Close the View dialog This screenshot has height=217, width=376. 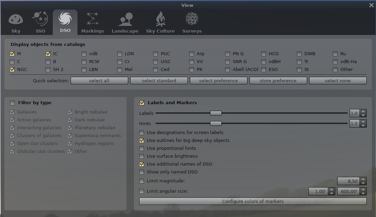coord(371,5)
